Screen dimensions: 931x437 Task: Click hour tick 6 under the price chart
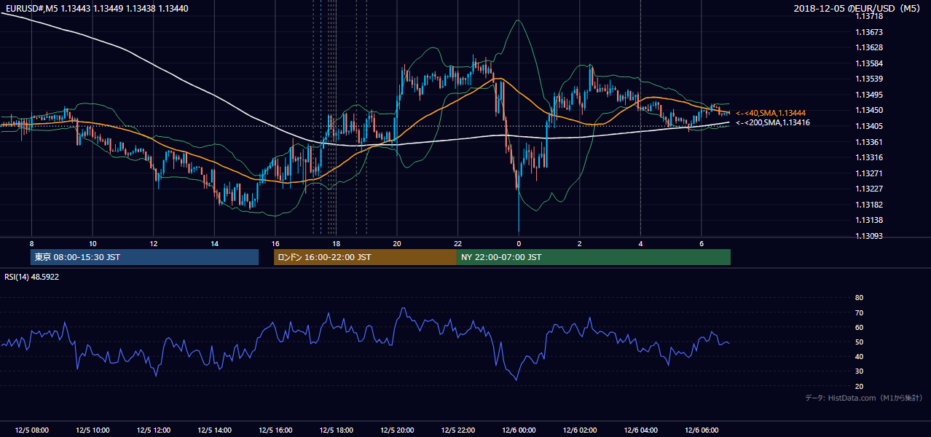click(x=701, y=243)
